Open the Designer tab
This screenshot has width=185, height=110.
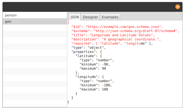(x=90, y=17)
